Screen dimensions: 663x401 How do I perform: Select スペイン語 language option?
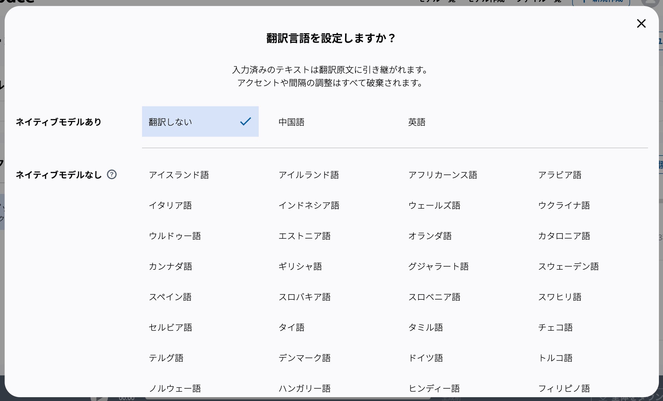[x=170, y=297]
